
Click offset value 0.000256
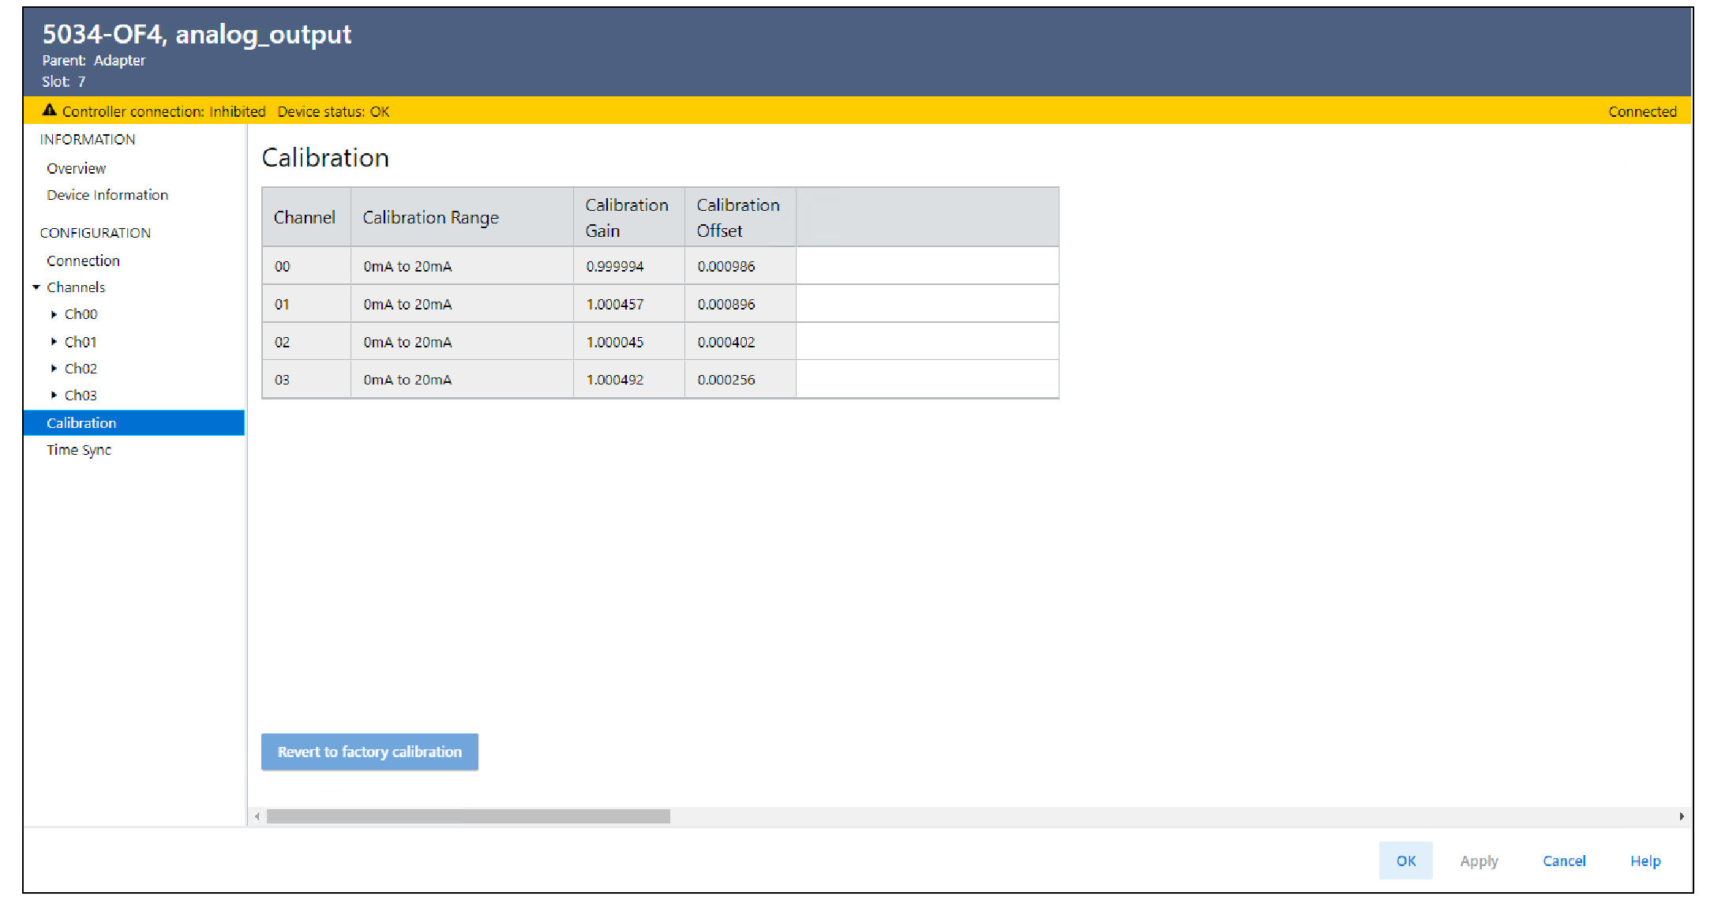[726, 380]
